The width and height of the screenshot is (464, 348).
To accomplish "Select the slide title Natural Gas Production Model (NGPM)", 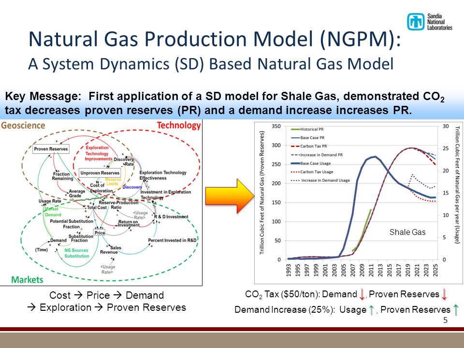I will pos(215,39).
